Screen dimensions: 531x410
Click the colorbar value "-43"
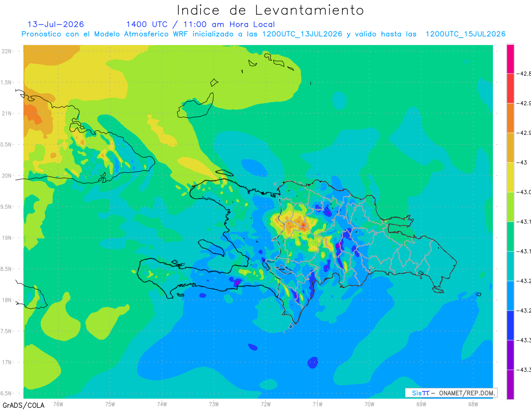[x=522, y=162]
